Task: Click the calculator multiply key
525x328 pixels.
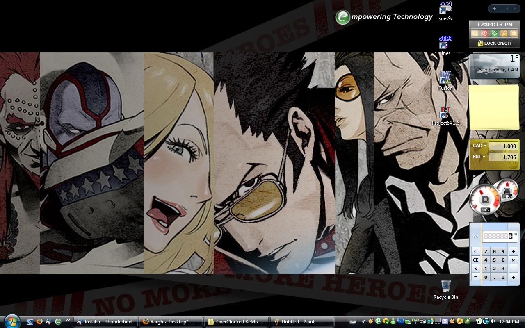Action: click(513, 260)
